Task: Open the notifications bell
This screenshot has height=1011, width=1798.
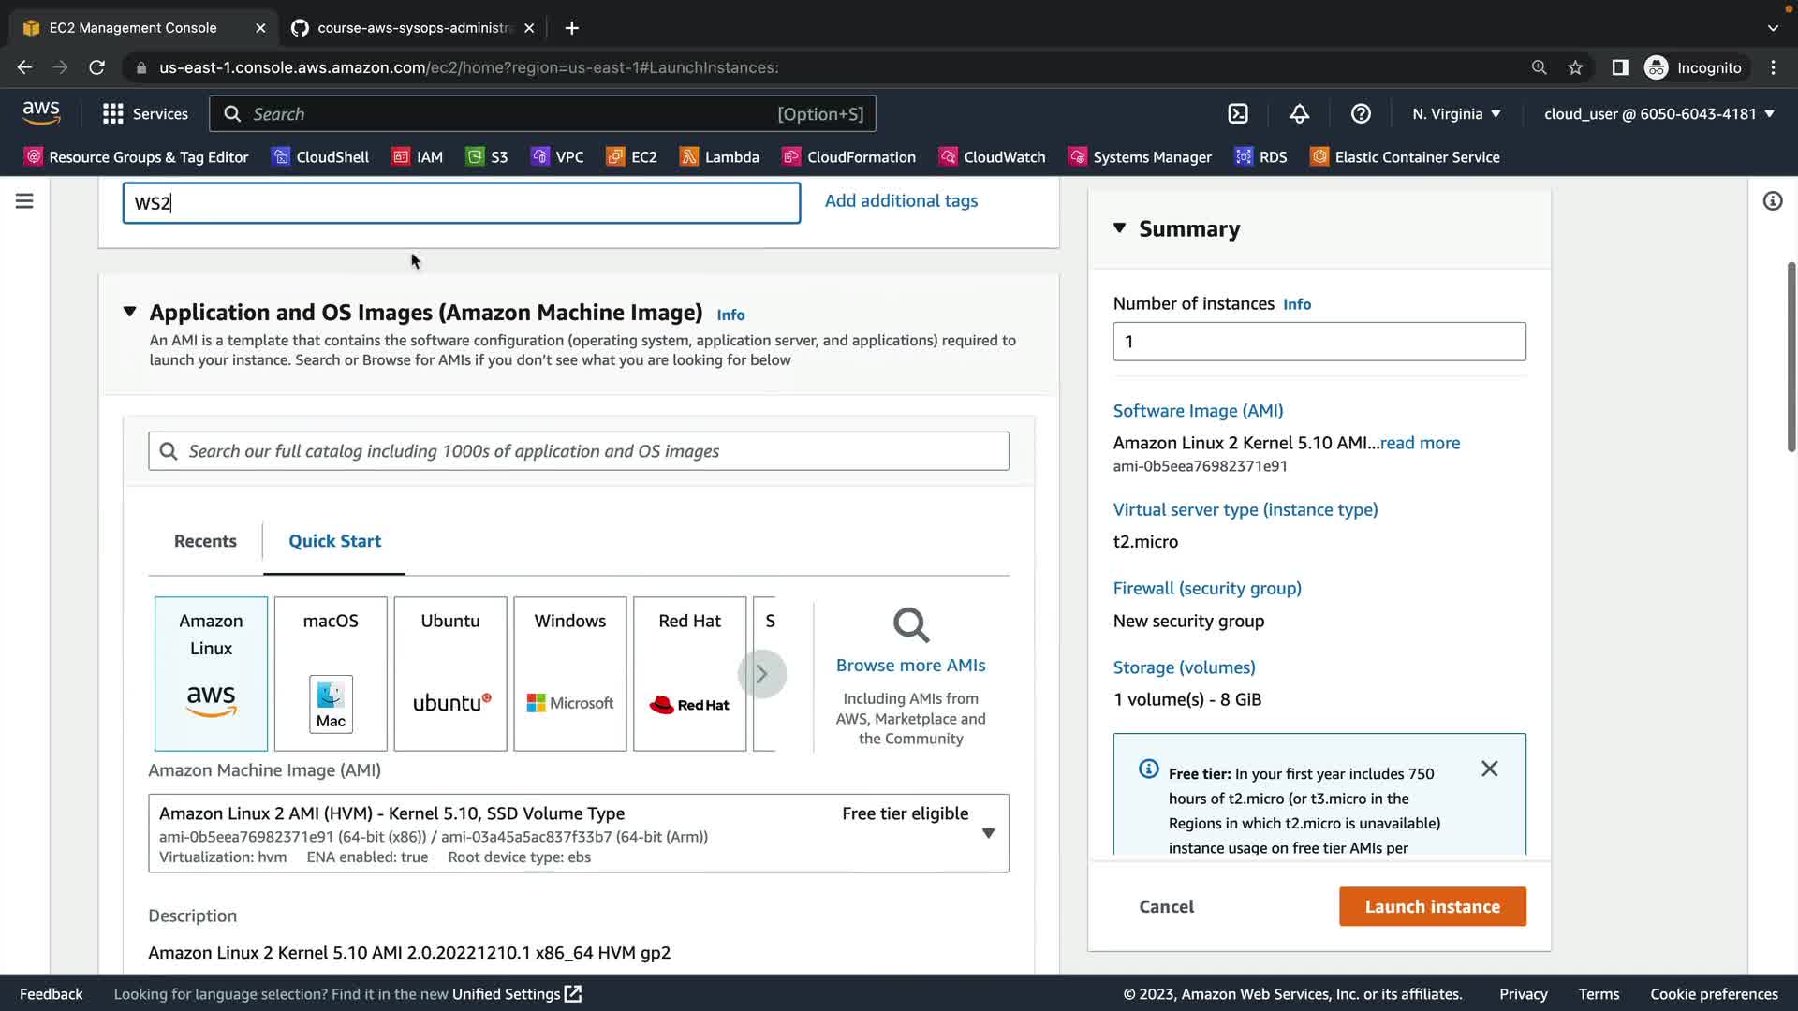Action: point(1299,113)
